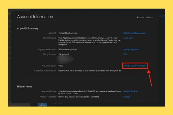Open the Manage Devices link
The height and width of the screenshot is (115, 173).
coord(130,91)
